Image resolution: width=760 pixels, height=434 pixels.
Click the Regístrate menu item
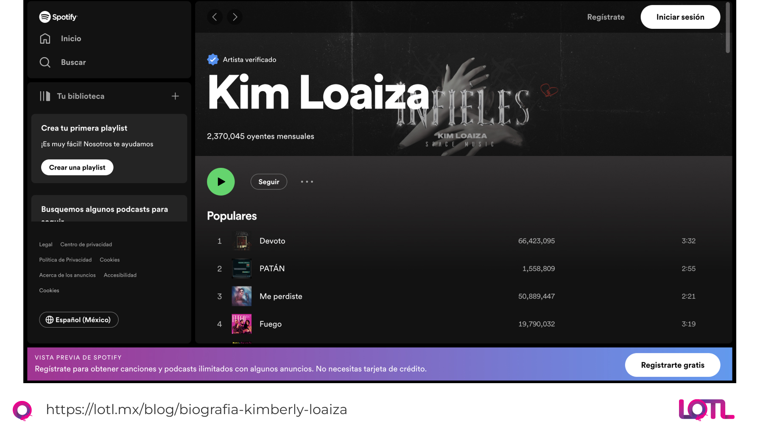point(606,17)
